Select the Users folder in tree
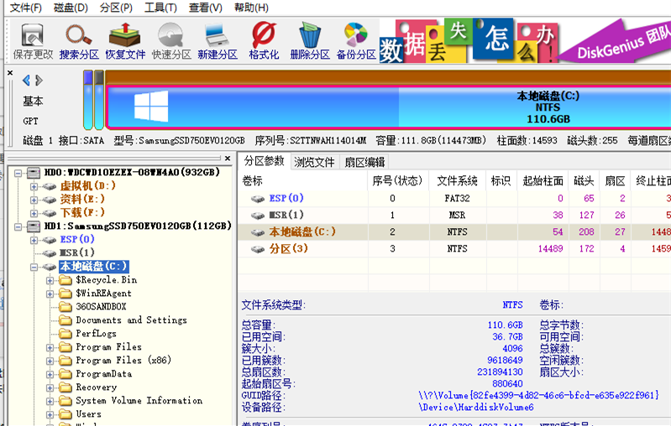 pyautogui.click(x=88, y=414)
